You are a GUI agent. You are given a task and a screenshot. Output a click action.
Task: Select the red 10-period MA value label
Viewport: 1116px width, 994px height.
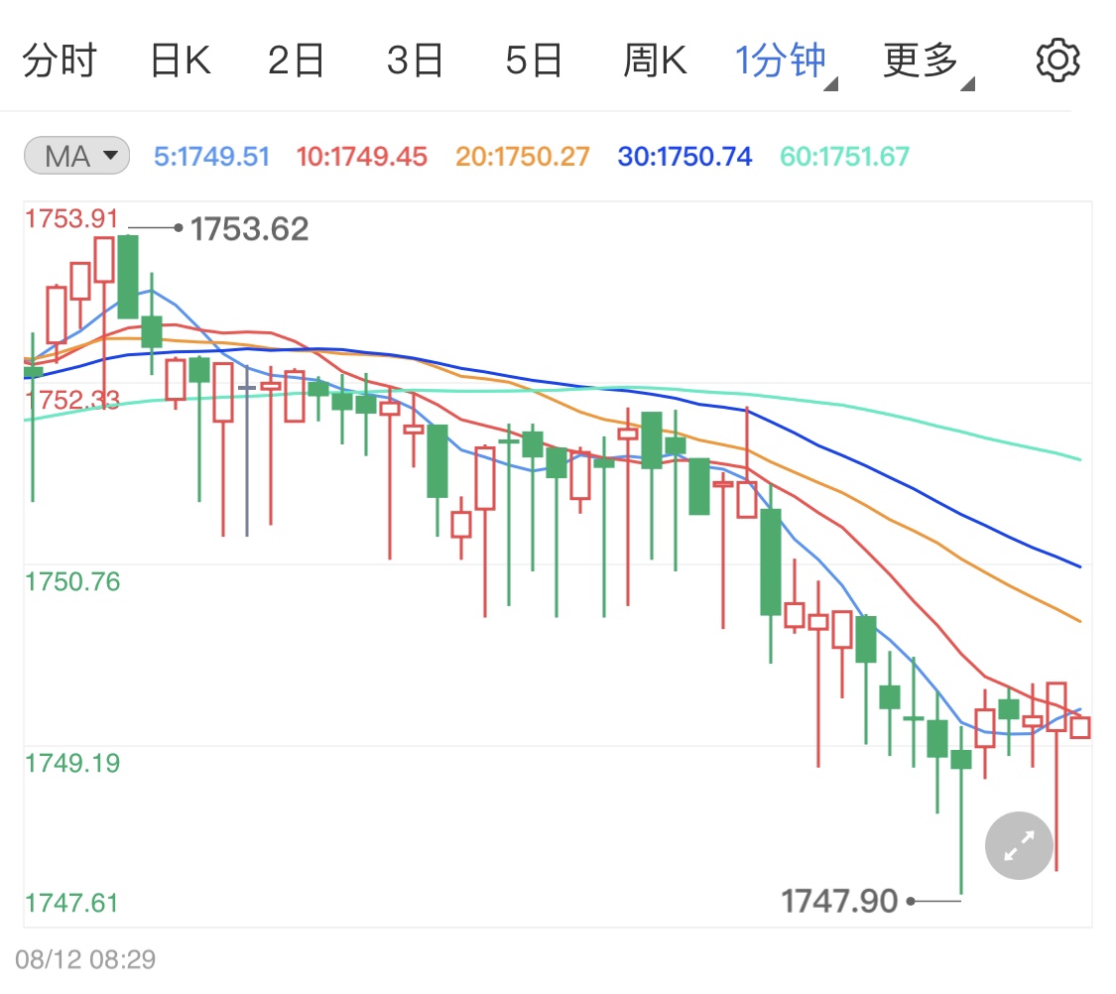[361, 155]
